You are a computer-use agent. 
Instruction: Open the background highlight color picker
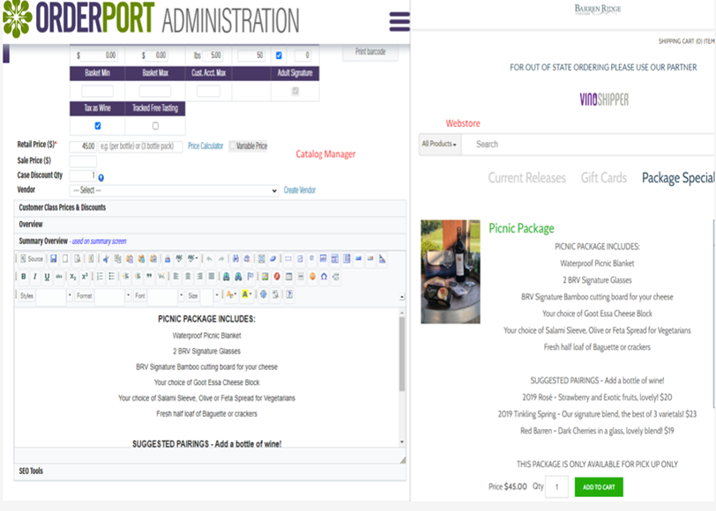(x=246, y=295)
